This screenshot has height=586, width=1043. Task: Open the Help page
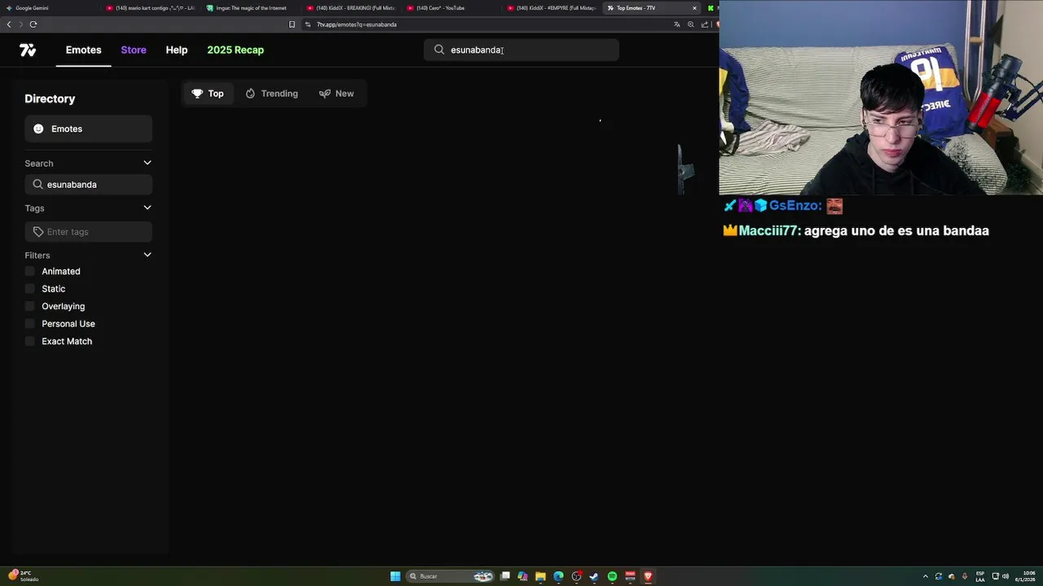point(177,50)
